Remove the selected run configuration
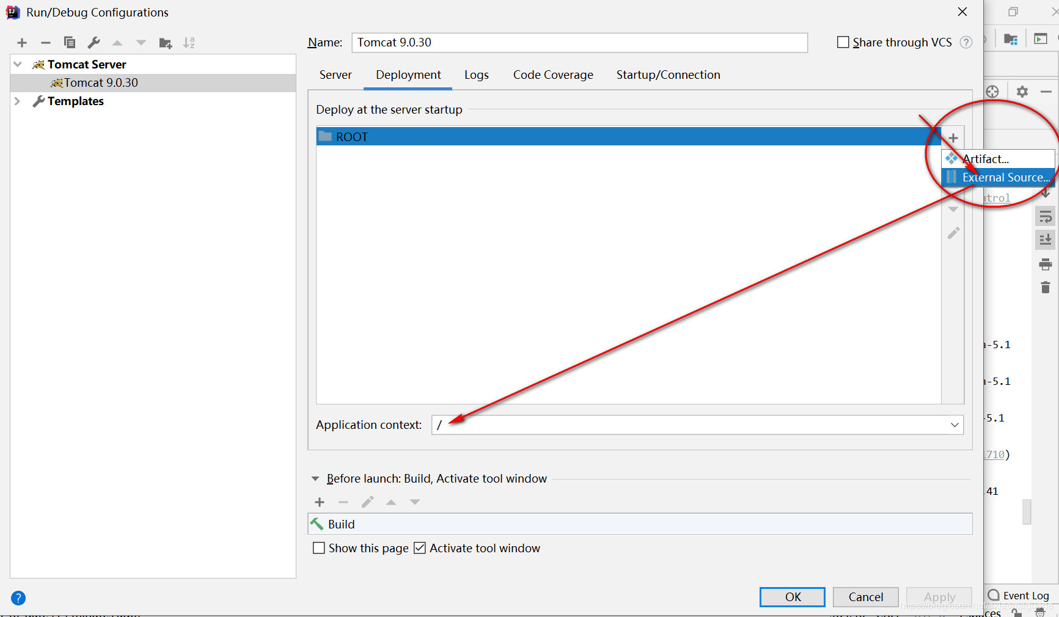The height and width of the screenshot is (617, 1059). click(x=46, y=43)
